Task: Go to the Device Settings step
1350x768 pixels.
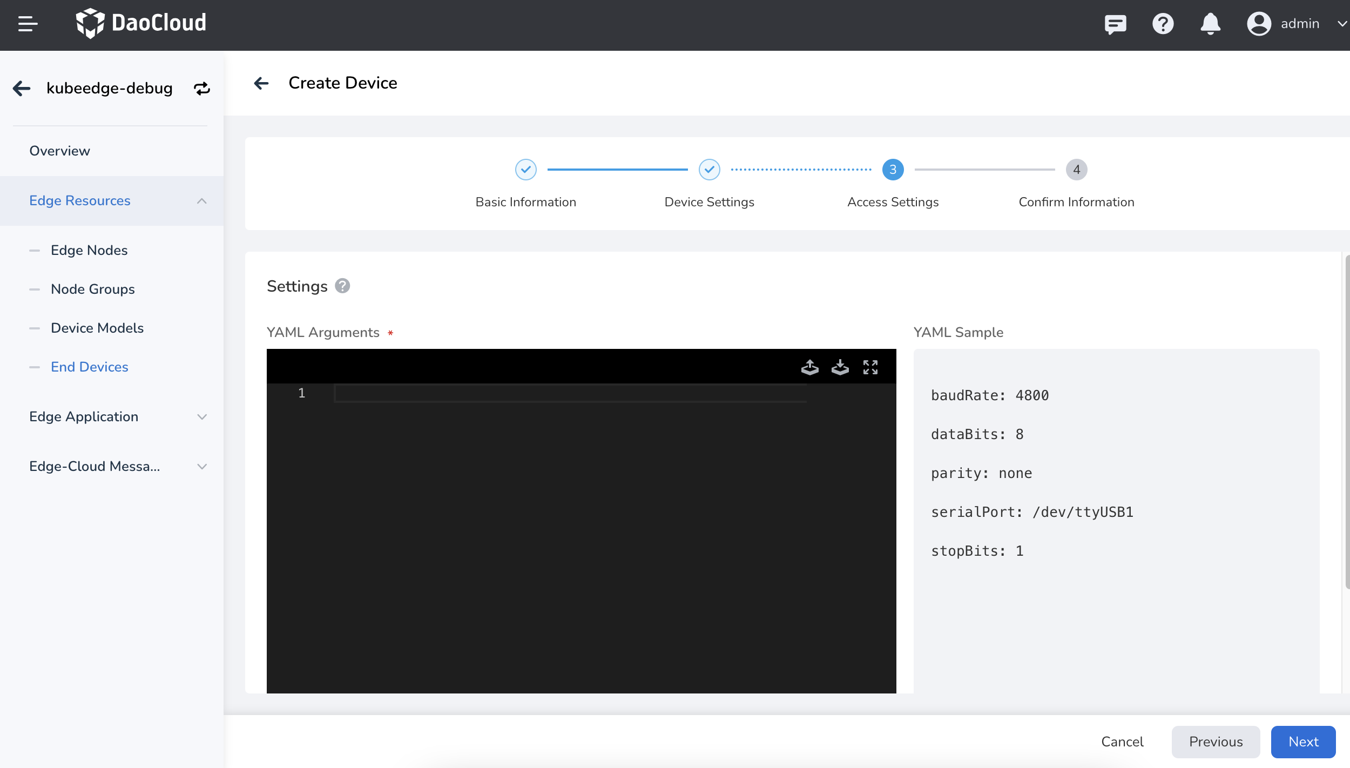Action: 709,169
